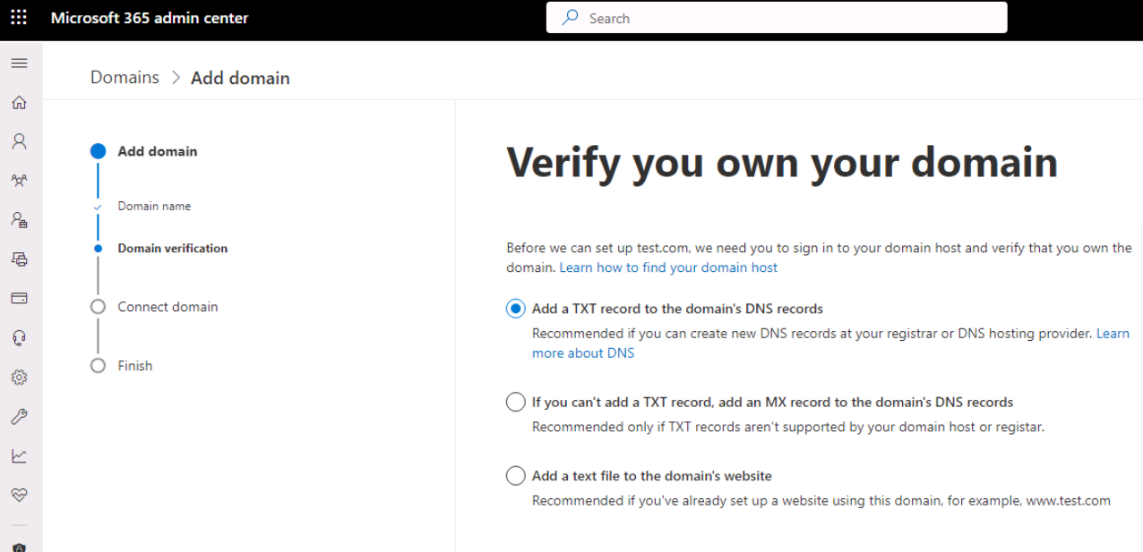Open Health heart icon in sidebar
1143x552 pixels.
click(19, 494)
